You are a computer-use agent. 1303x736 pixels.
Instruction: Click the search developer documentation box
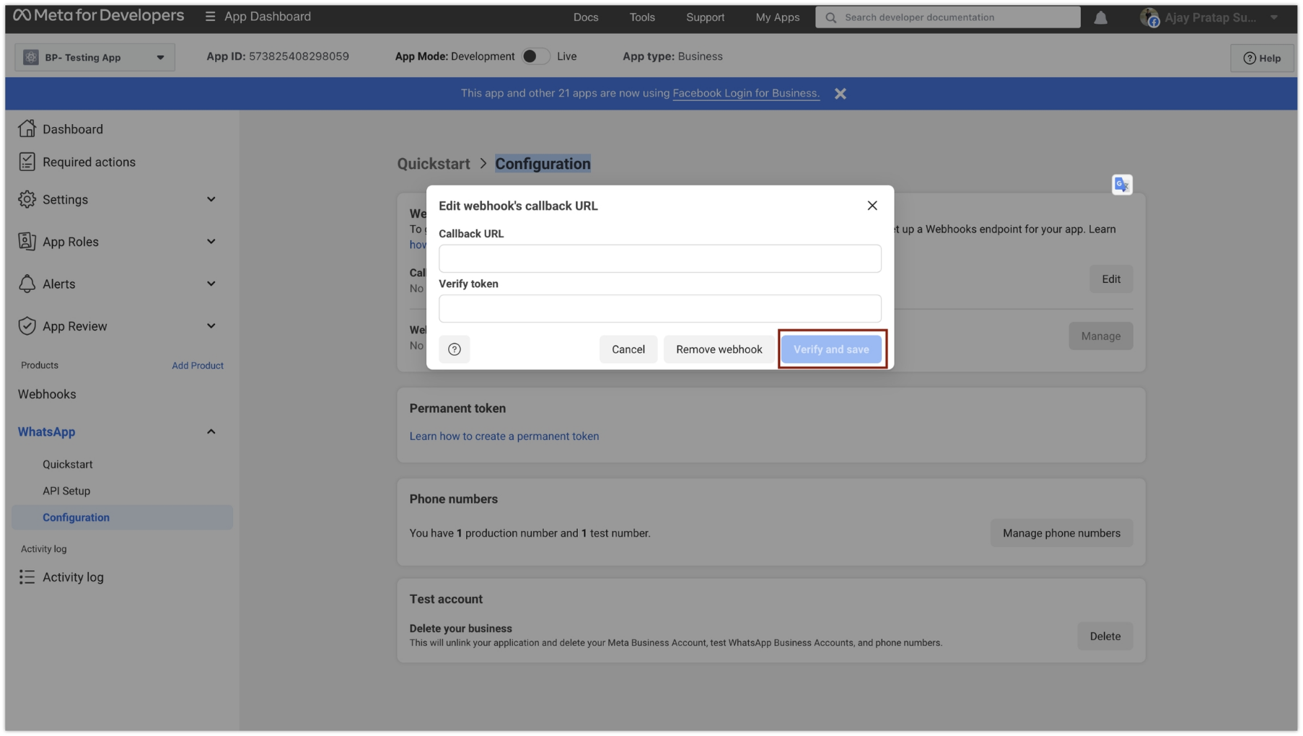pyautogui.click(x=947, y=17)
